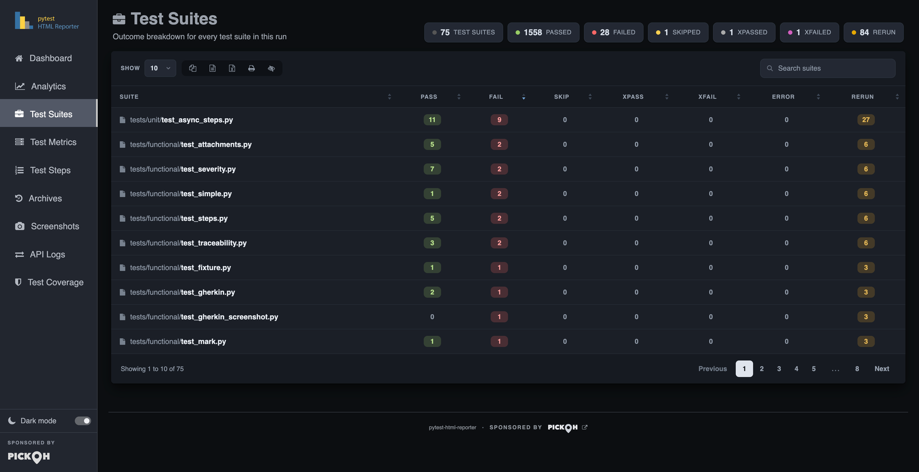Screen dimensions: 919x472
Task: Click file icon for test_gherkin.py
Action: point(123,292)
